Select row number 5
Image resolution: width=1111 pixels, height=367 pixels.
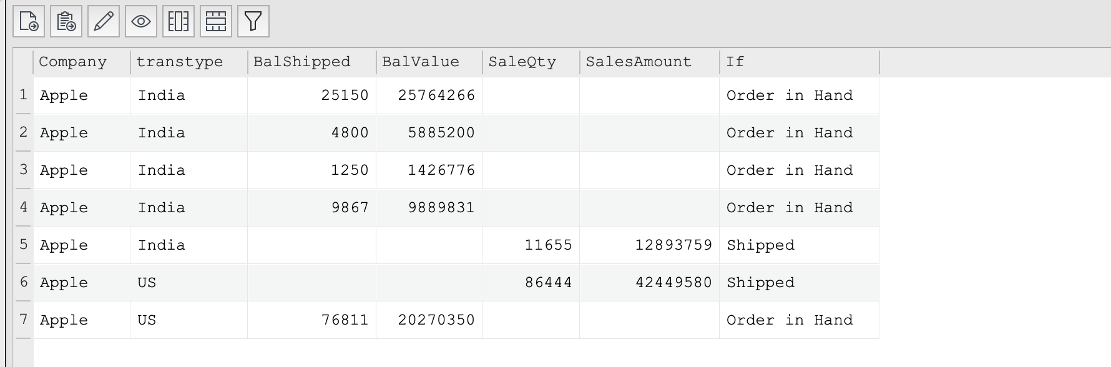point(23,245)
